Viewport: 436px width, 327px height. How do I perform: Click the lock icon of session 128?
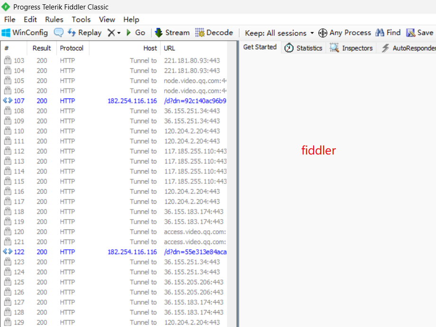coord(8,312)
